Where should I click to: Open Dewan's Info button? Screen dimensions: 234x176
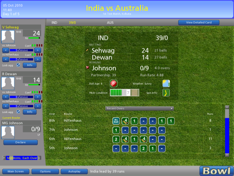(30, 112)
